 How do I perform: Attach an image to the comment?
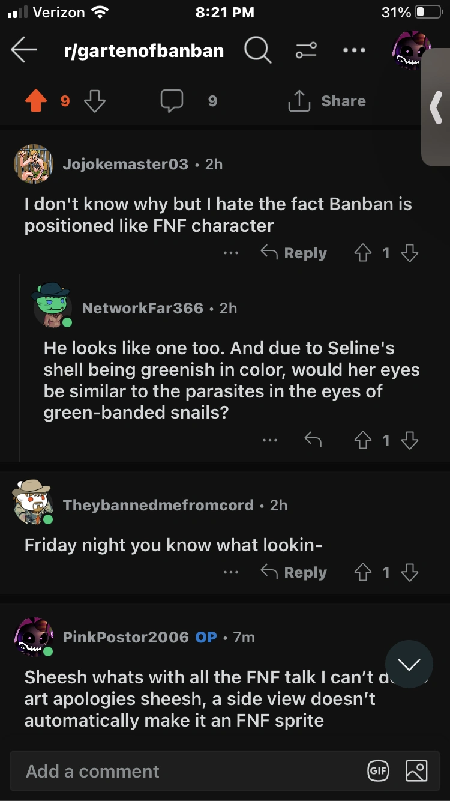coord(416,771)
